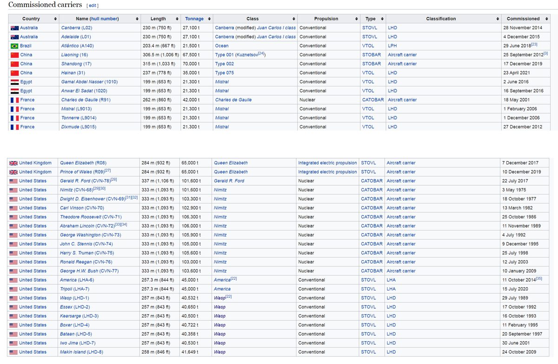The width and height of the screenshot is (558, 364).
Task: Open the LPH classification link
Action: pyautogui.click(x=392, y=46)
